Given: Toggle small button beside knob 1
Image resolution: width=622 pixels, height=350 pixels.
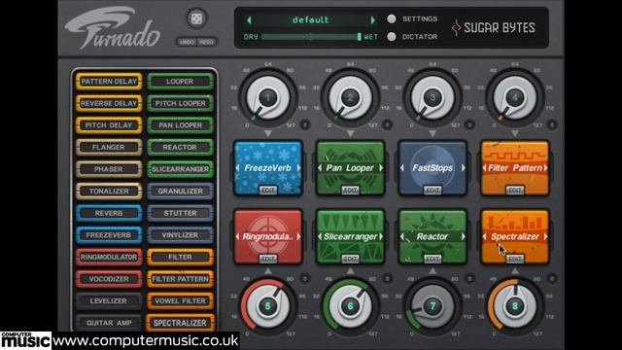Looking at the screenshot, I should [x=304, y=124].
